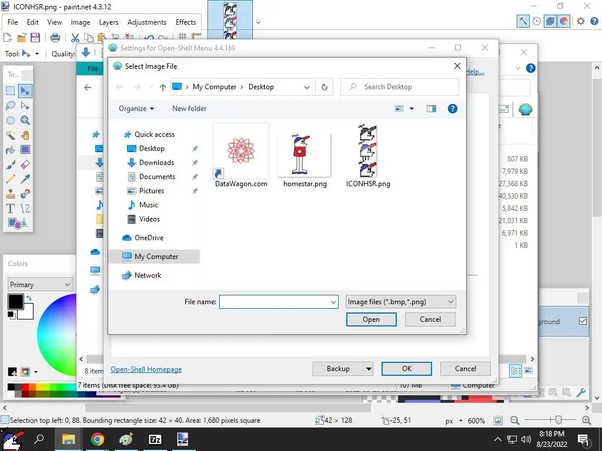Select the Pan hand tool
Screen dimensions: 602x451
25,135
